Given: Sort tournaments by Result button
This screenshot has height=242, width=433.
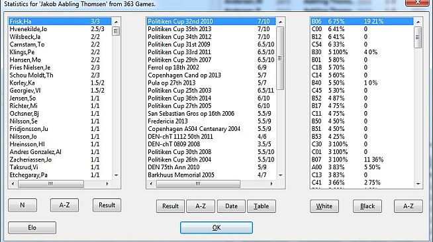Looking at the screenshot, I should coord(170,206).
